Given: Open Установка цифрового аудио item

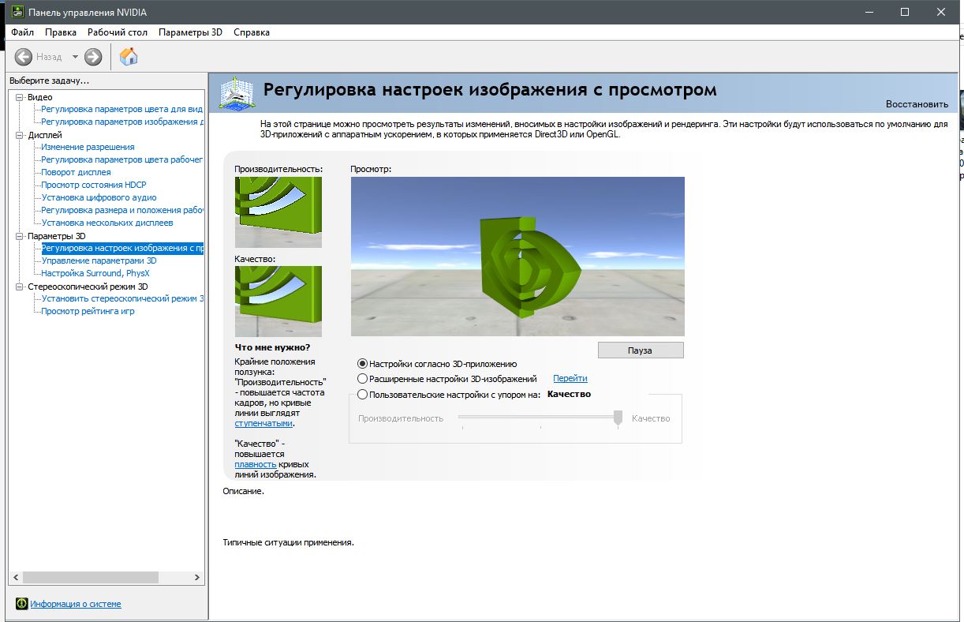Looking at the screenshot, I should point(99,197).
